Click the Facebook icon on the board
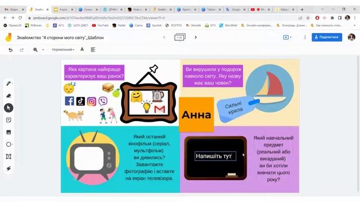 coord(70,101)
